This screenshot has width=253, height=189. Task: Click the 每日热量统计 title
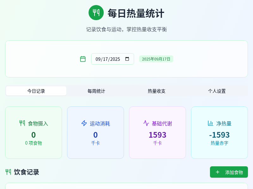coord(136,13)
